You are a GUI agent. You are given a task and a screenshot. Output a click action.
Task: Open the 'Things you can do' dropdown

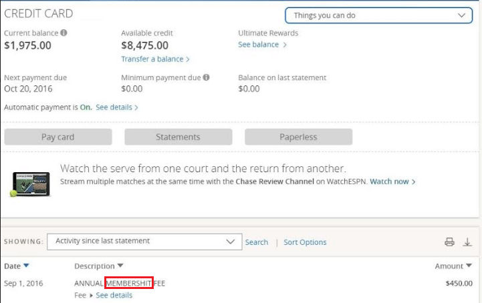click(378, 15)
